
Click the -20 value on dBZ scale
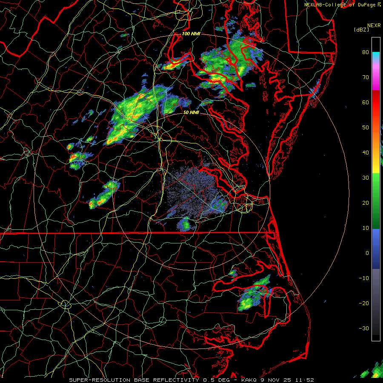coord(364,303)
